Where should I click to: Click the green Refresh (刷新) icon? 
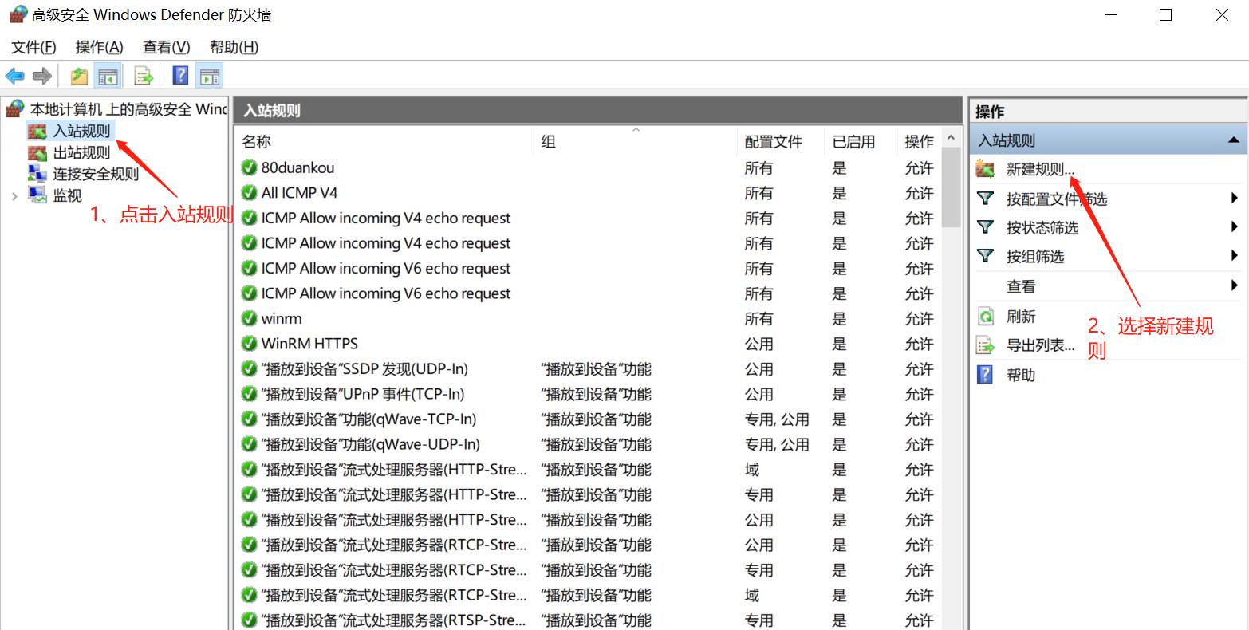[986, 317]
